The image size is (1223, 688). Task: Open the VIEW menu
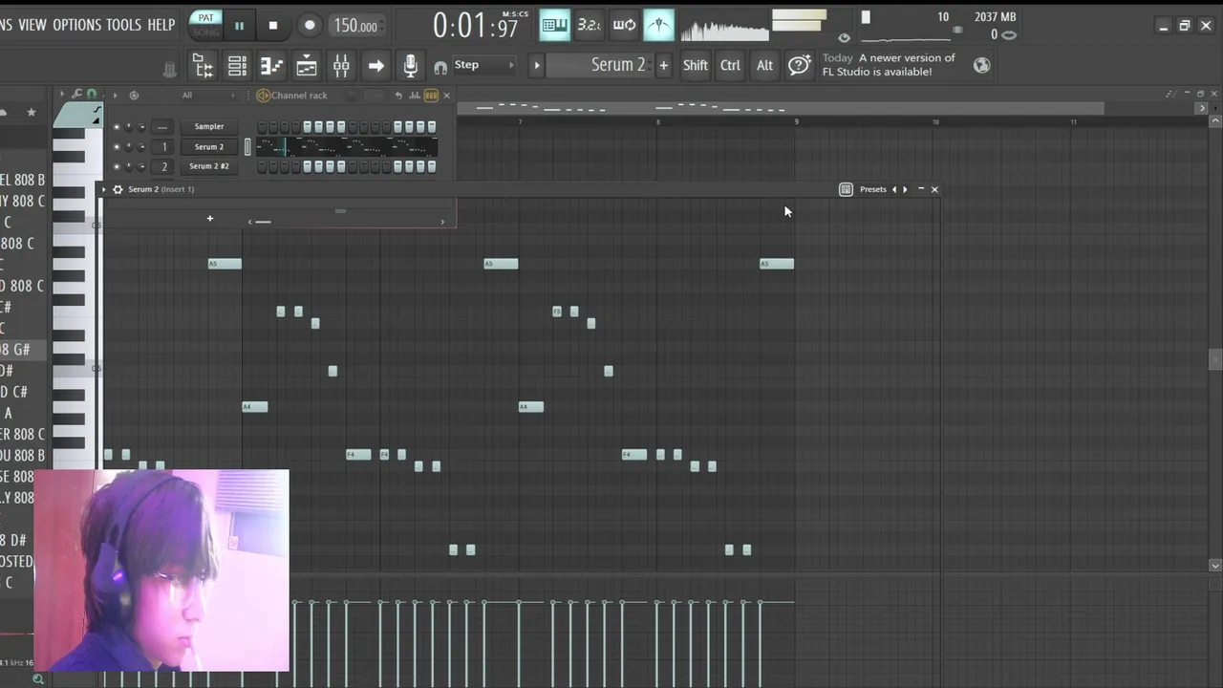[32, 25]
